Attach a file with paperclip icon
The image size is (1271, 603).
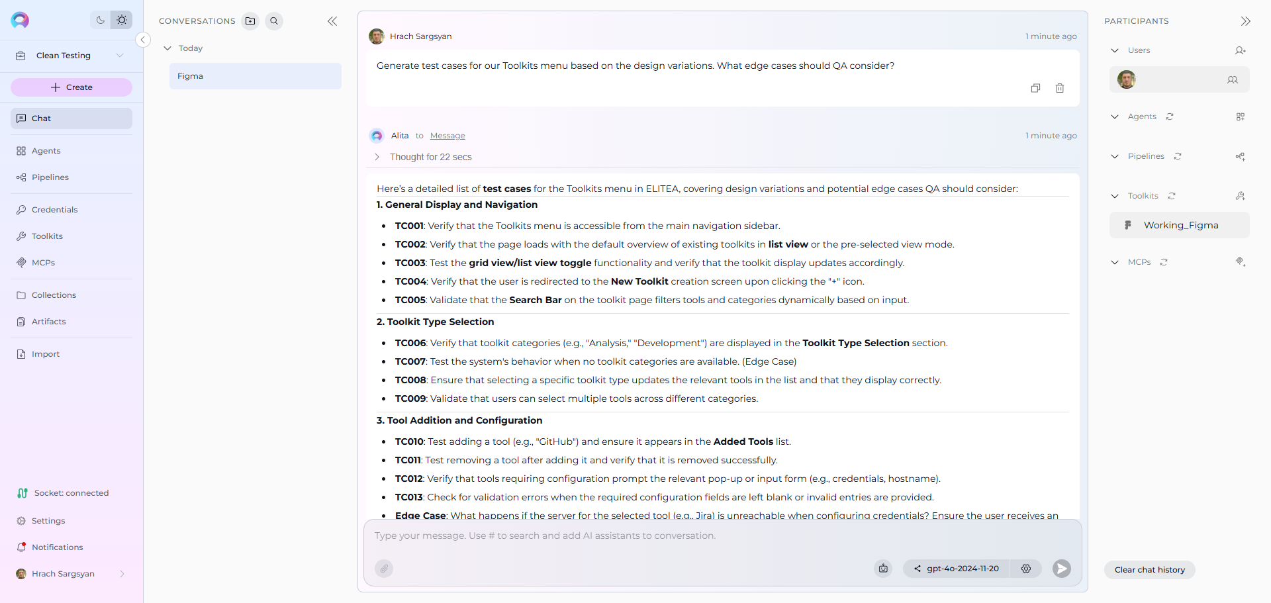coord(384,569)
